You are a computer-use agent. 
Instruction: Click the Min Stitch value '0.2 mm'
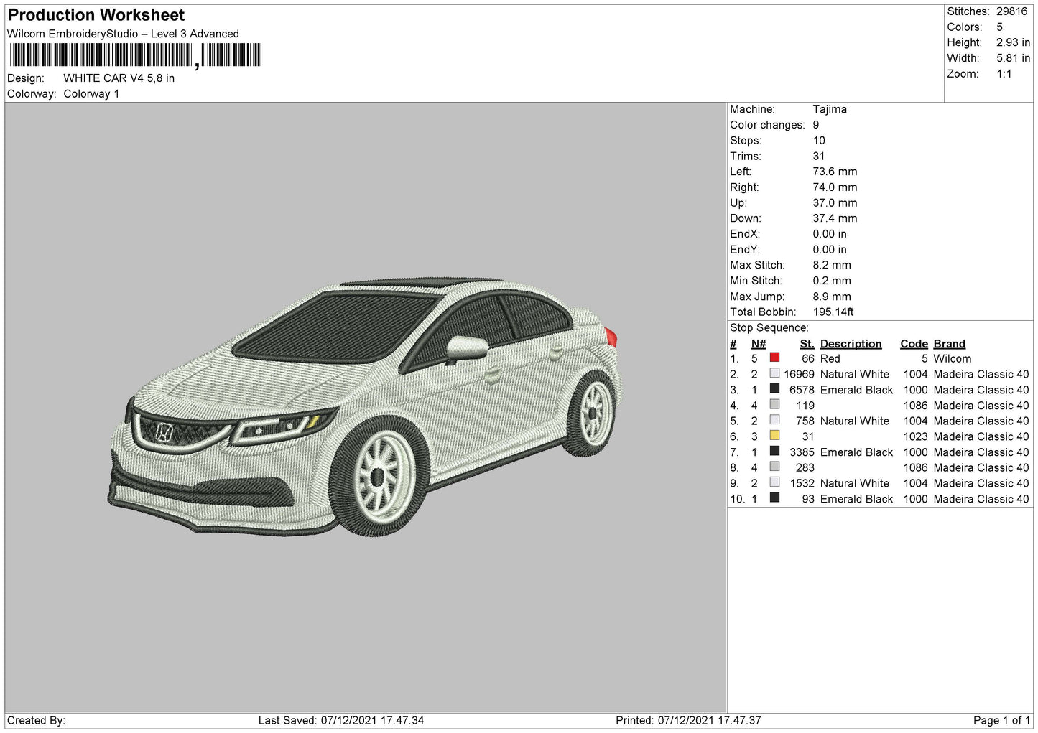[x=832, y=281]
